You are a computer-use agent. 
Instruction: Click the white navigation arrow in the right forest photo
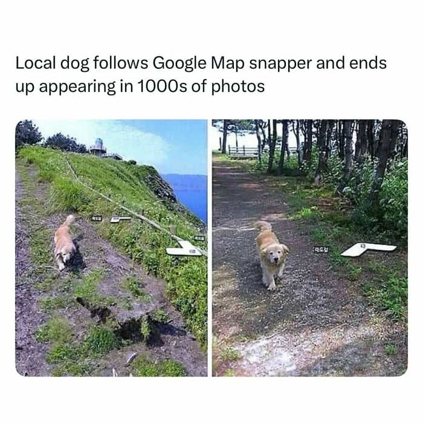click(x=369, y=249)
